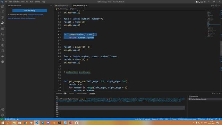Screen dimensions: 222x125
Task: Click the UTF-8 encoding status item
Action: coord(161,119)
